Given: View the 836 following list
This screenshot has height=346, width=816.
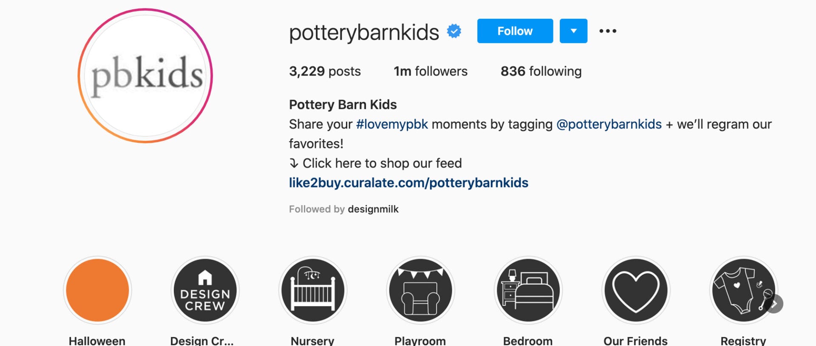Looking at the screenshot, I should point(541,71).
